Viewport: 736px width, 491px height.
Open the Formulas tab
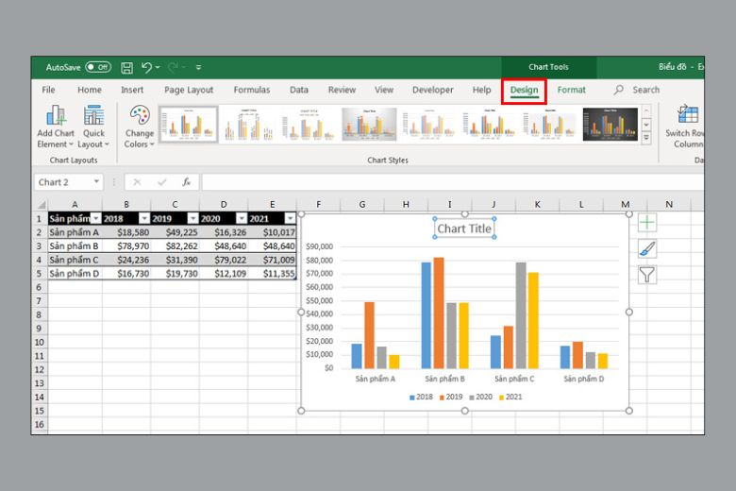point(252,90)
